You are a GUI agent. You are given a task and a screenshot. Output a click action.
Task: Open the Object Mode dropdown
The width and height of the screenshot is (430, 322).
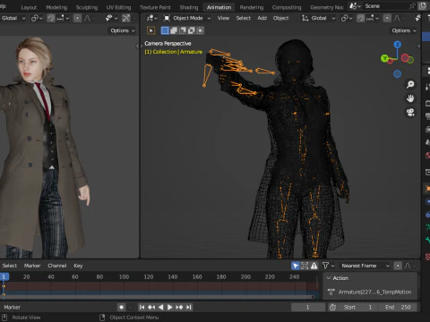point(187,19)
